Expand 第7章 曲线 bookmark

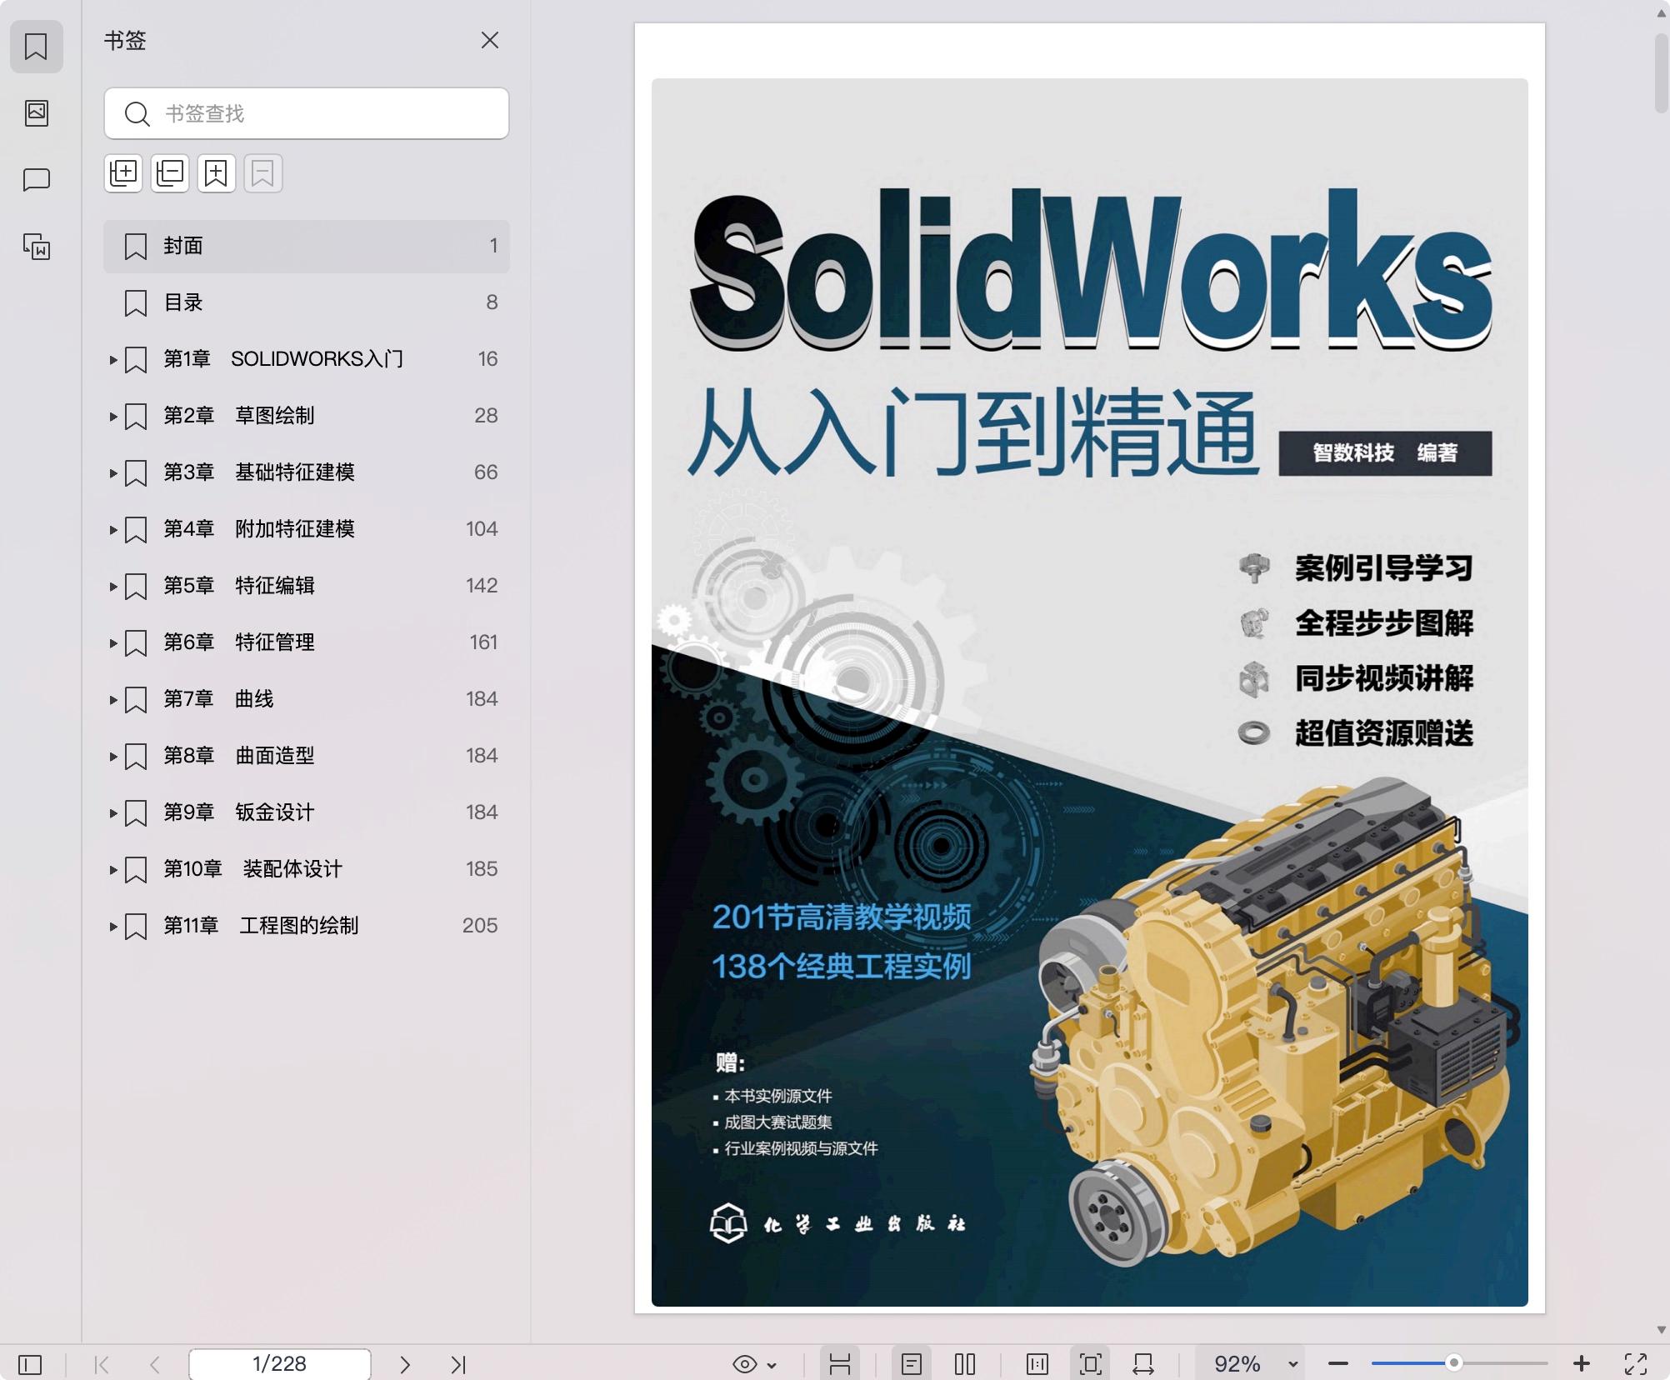tap(113, 700)
